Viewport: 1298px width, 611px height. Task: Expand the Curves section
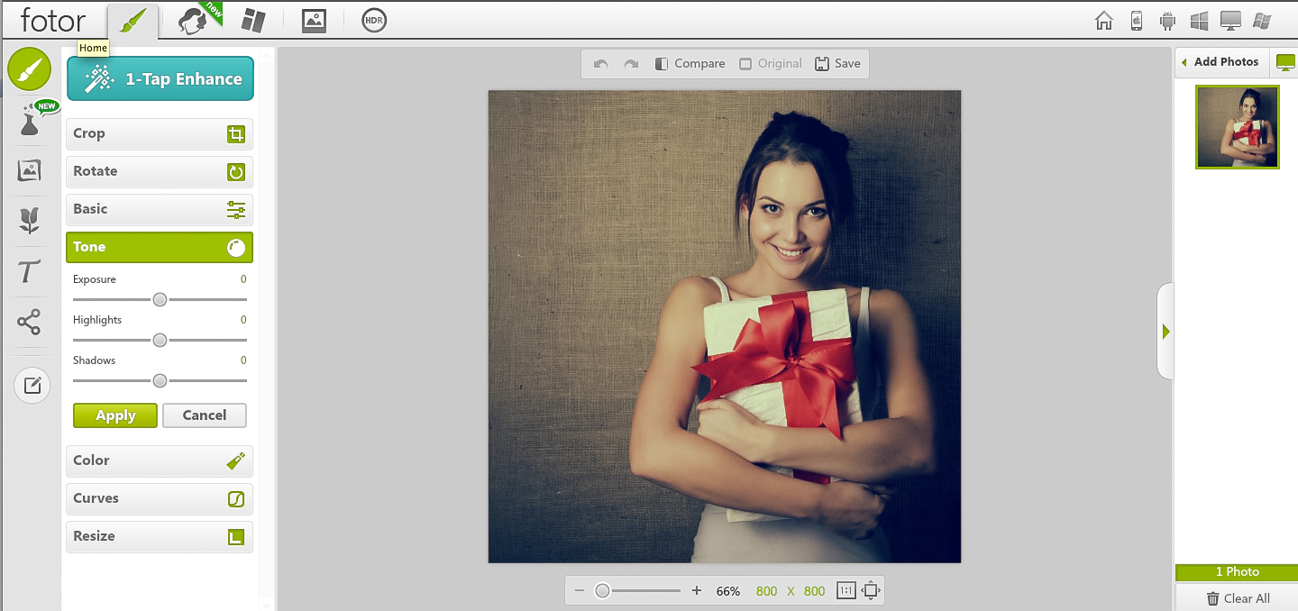coord(160,498)
